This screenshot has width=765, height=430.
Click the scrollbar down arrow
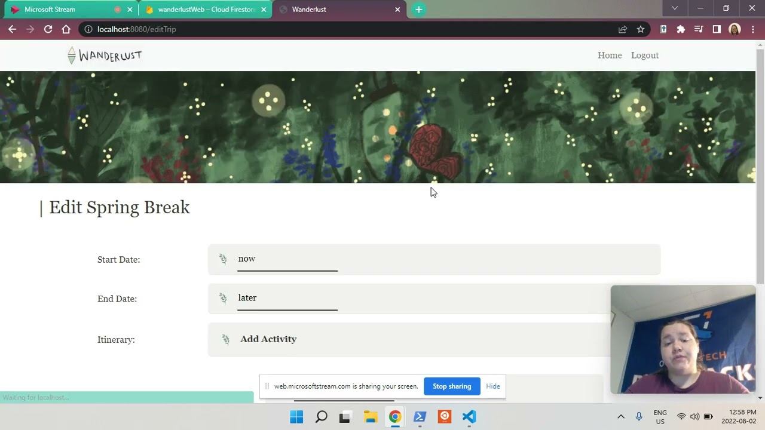click(760, 398)
